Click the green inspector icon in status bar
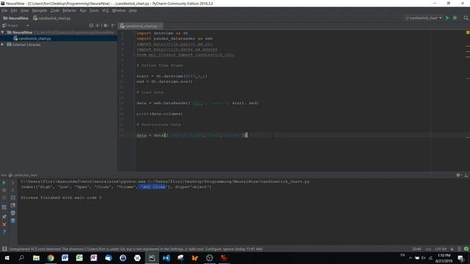Image resolution: width=470 pixels, height=264 pixels. [466, 249]
